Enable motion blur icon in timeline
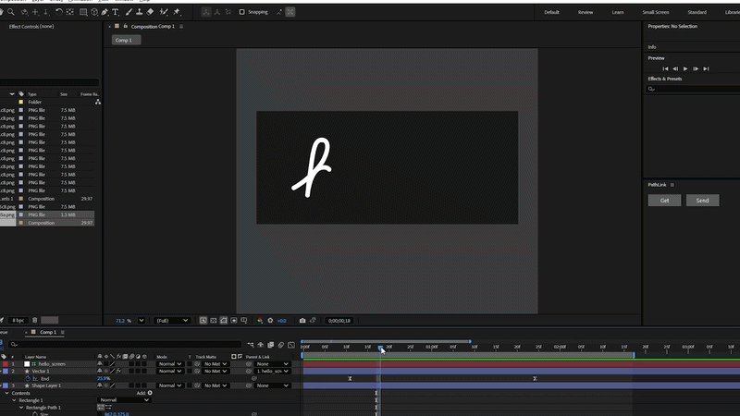Image resolution: width=740 pixels, height=416 pixels. click(x=281, y=345)
